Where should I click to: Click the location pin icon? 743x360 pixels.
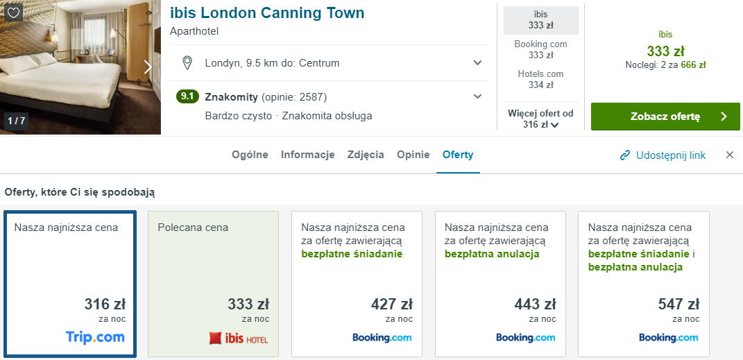[x=187, y=63]
